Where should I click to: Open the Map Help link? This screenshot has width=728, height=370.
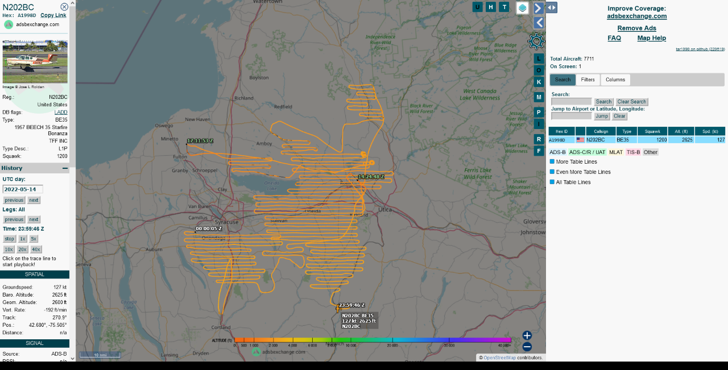point(651,38)
